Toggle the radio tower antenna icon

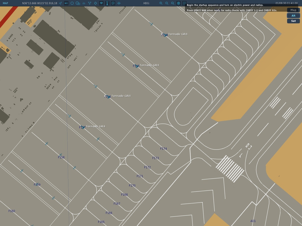pos(107,3)
